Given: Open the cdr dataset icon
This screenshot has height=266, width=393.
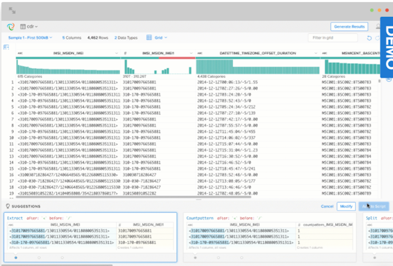Looking at the screenshot, I should 23,26.
